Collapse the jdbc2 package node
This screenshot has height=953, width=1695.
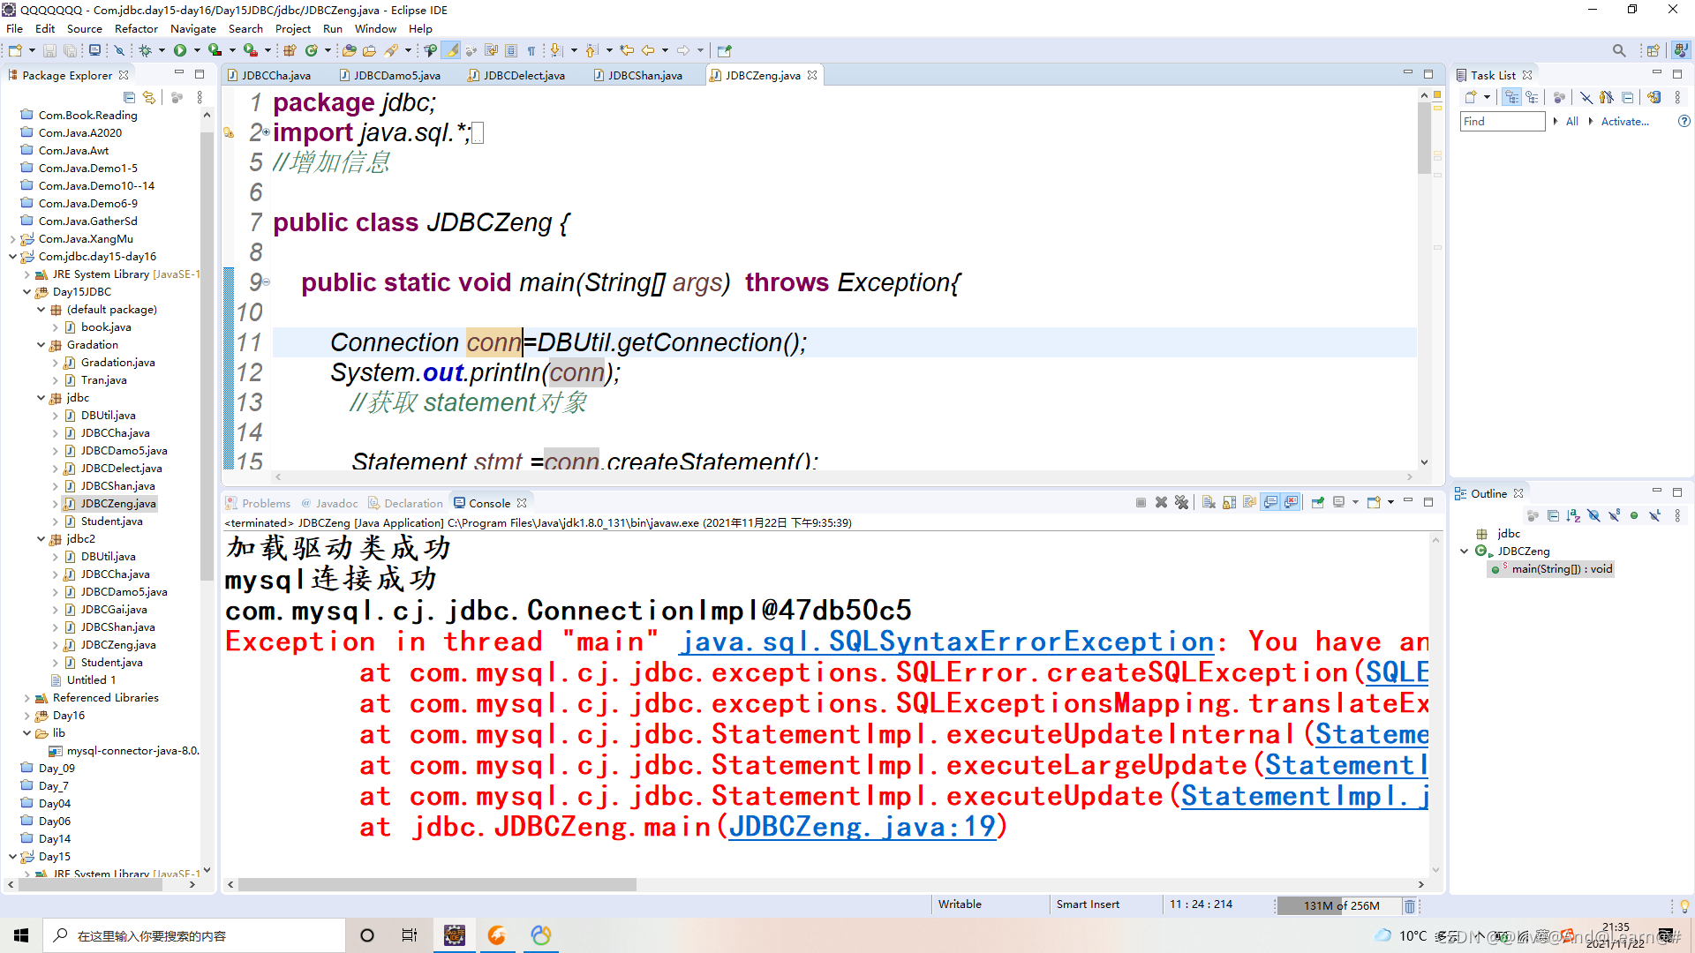click(41, 538)
